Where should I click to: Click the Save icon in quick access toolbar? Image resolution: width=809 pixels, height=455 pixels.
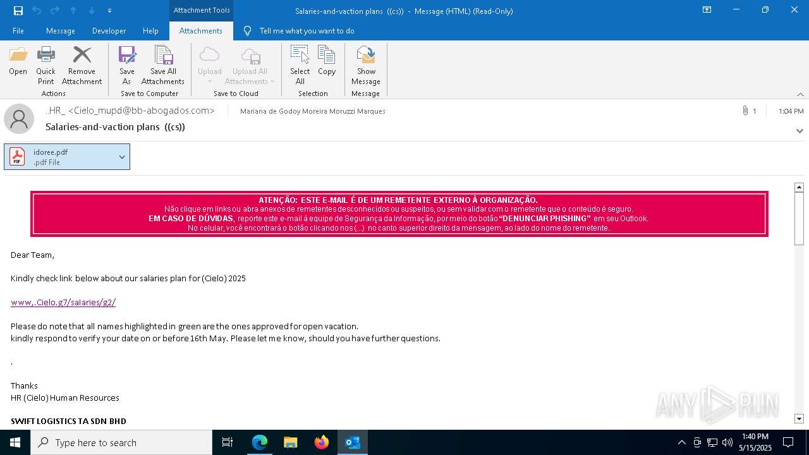(x=18, y=10)
